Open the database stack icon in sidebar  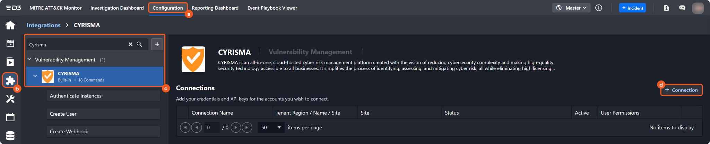10,136
